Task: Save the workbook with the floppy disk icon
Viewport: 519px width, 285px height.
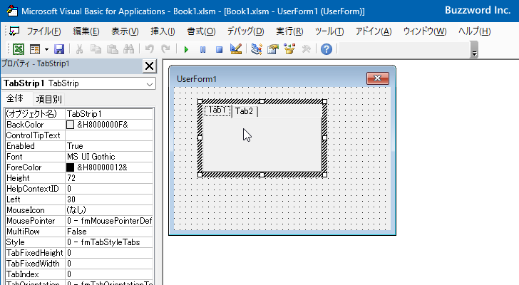Action: point(59,49)
